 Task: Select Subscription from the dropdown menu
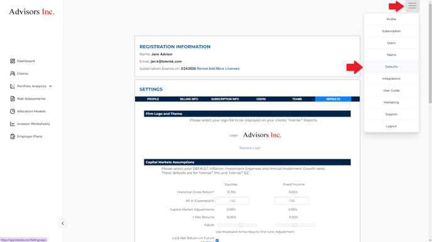(x=391, y=31)
